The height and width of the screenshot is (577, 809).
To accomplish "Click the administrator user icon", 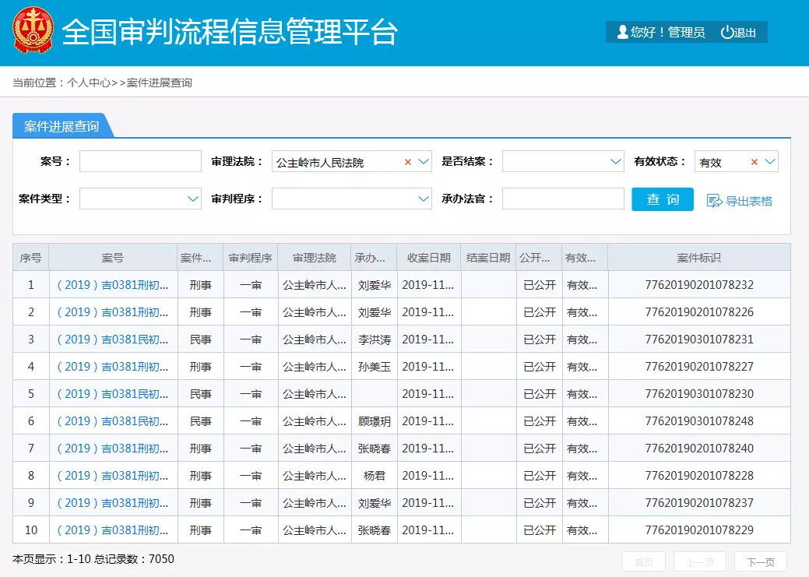I will click(x=623, y=32).
